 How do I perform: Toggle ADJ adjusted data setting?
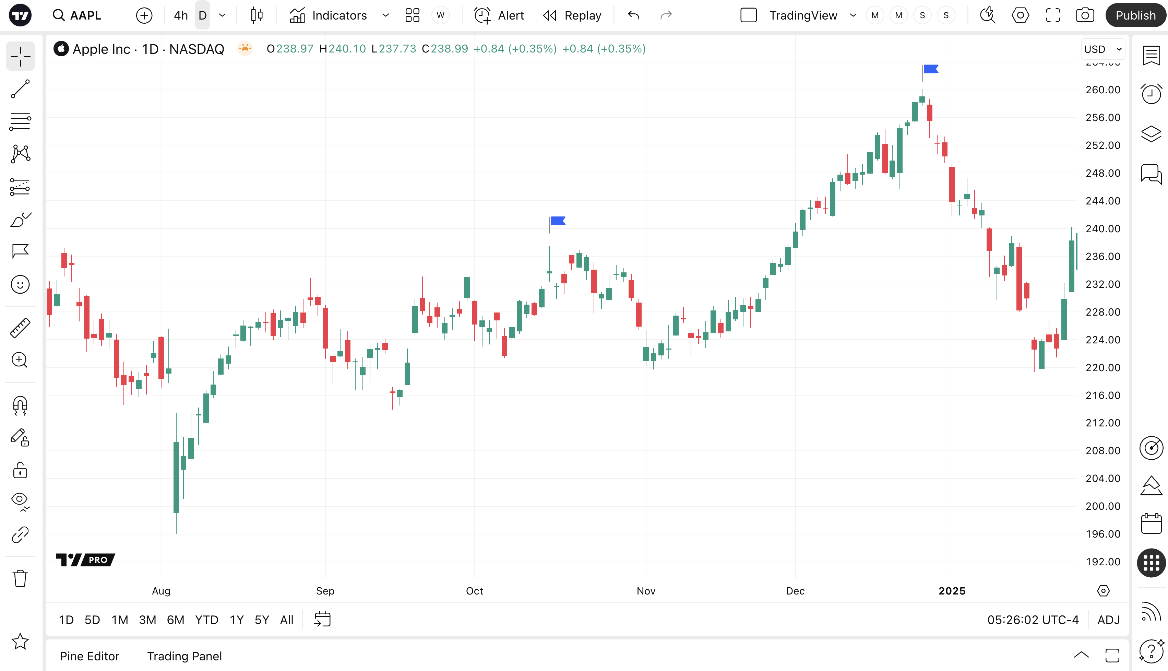1108,620
